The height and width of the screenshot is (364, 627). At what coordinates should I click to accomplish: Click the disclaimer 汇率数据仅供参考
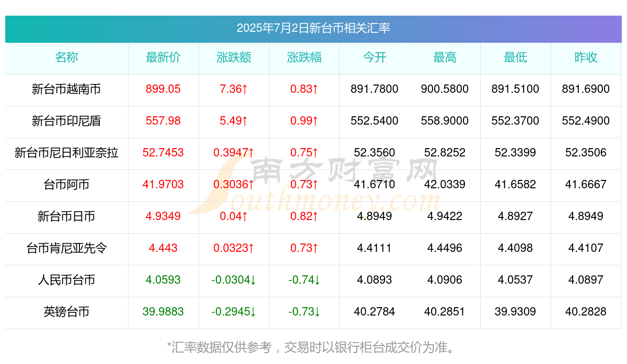click(x=222, y=347)
